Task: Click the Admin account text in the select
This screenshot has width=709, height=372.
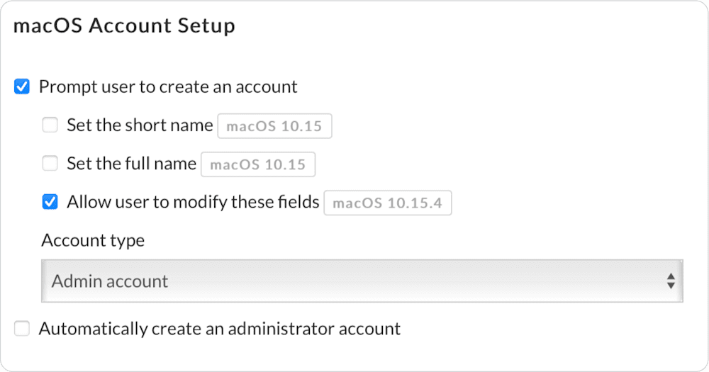Action: click(110, 281)
